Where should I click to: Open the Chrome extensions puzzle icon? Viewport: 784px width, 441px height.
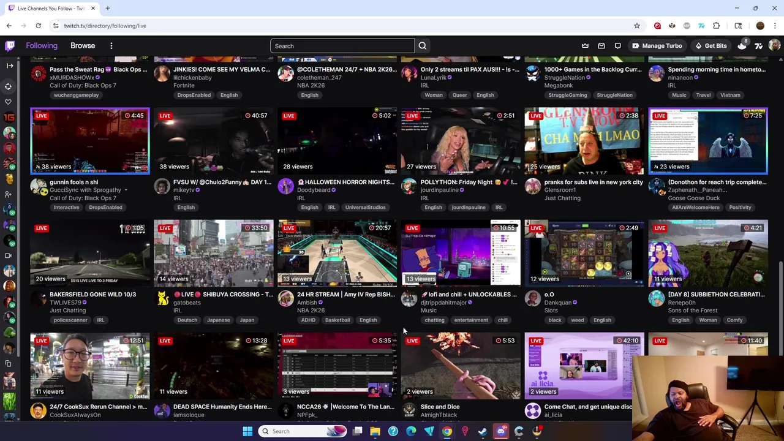(717, 26)
